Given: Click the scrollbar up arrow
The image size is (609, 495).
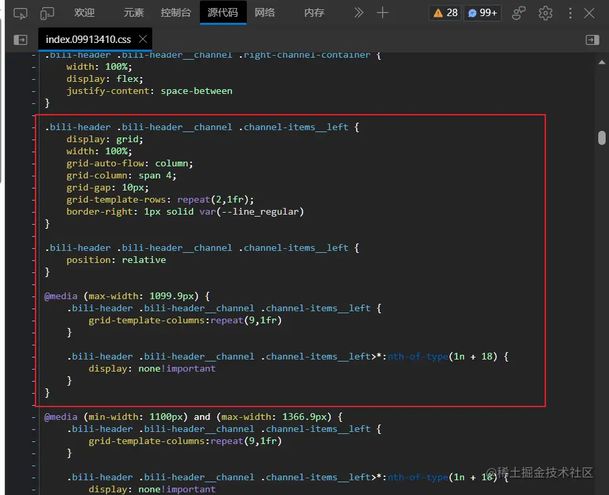Looking at the screenshot, I should [x=602, y=62].
